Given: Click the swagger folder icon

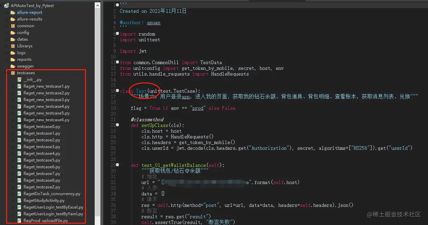Looking at the screenshot, I should point(13,66).
